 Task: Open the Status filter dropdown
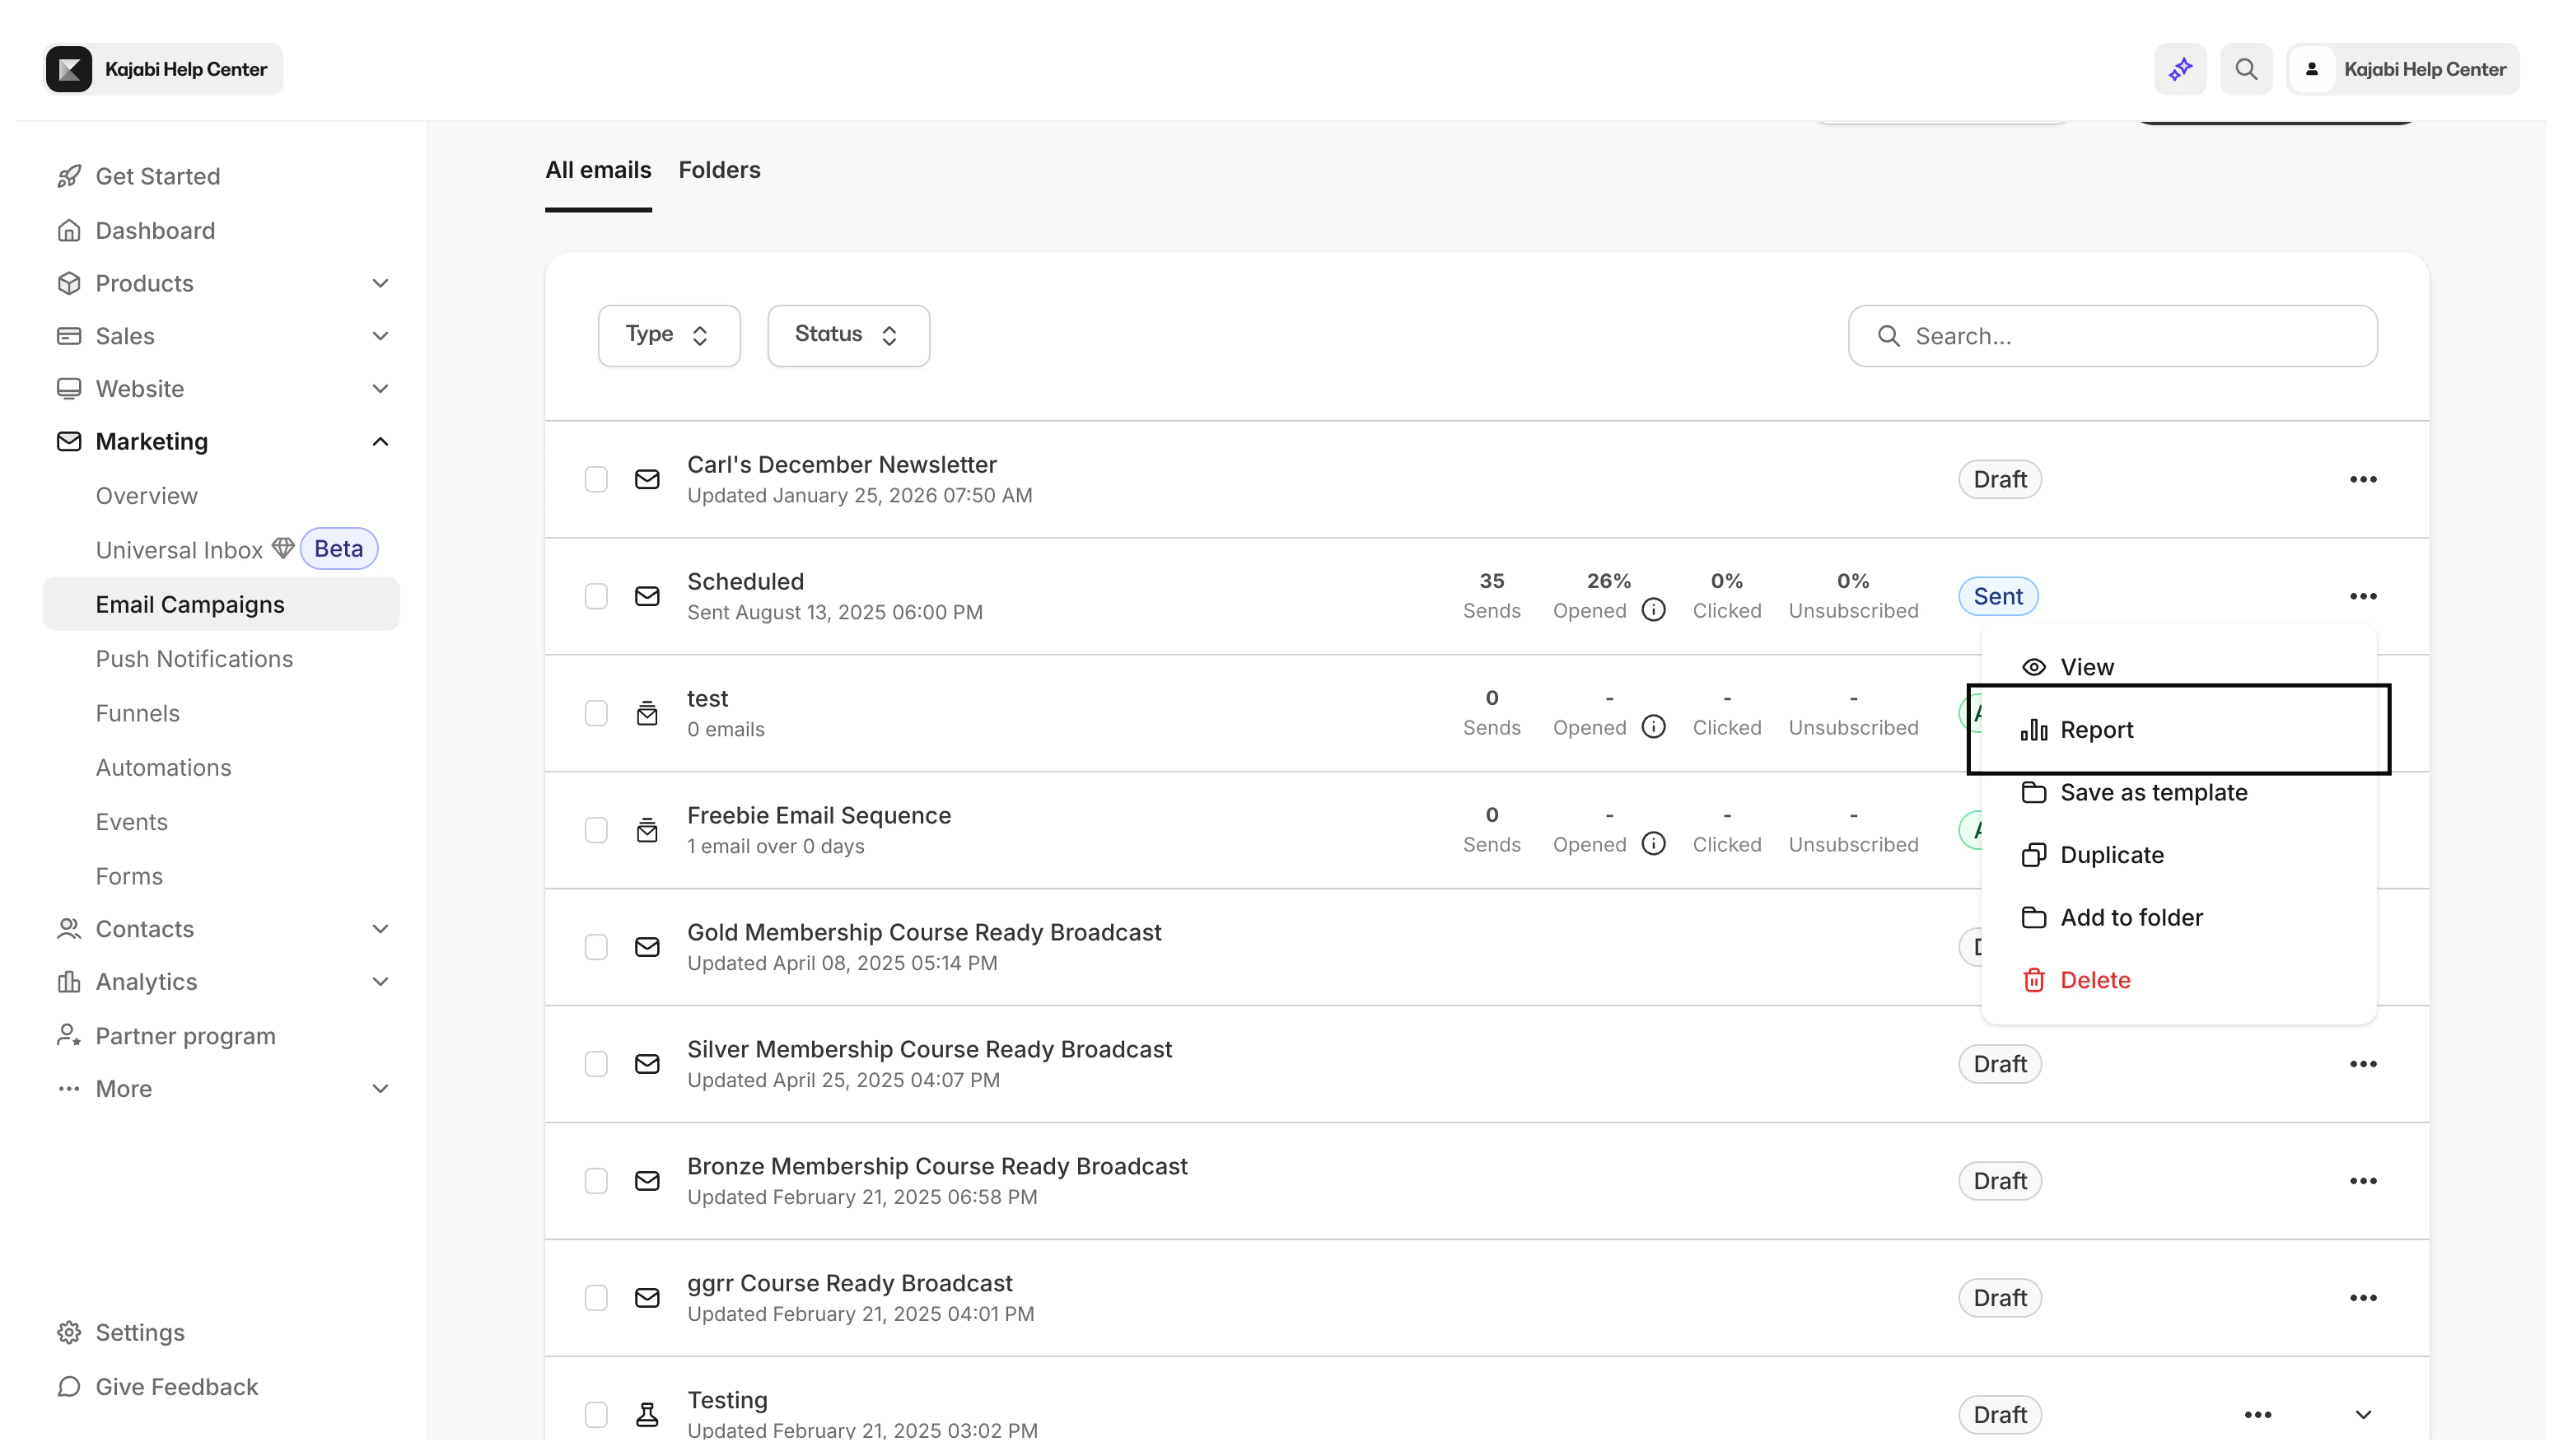[x=847, y=335]
